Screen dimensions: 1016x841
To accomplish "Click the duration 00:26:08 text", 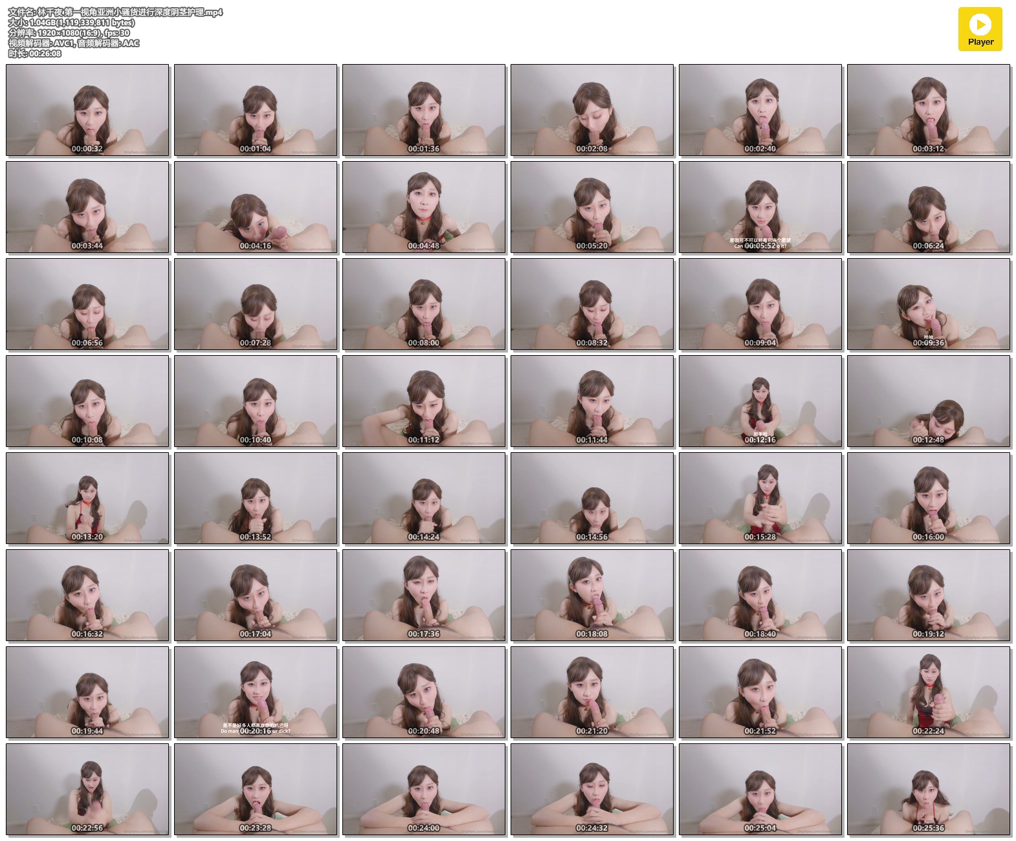I will [35, 54].
